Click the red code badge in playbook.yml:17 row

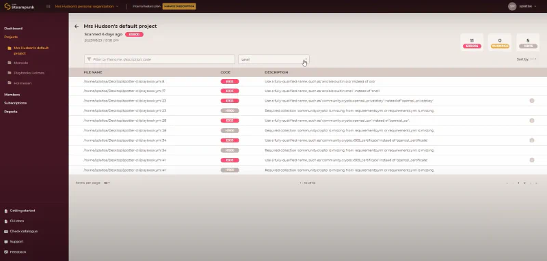coord(230,91)
